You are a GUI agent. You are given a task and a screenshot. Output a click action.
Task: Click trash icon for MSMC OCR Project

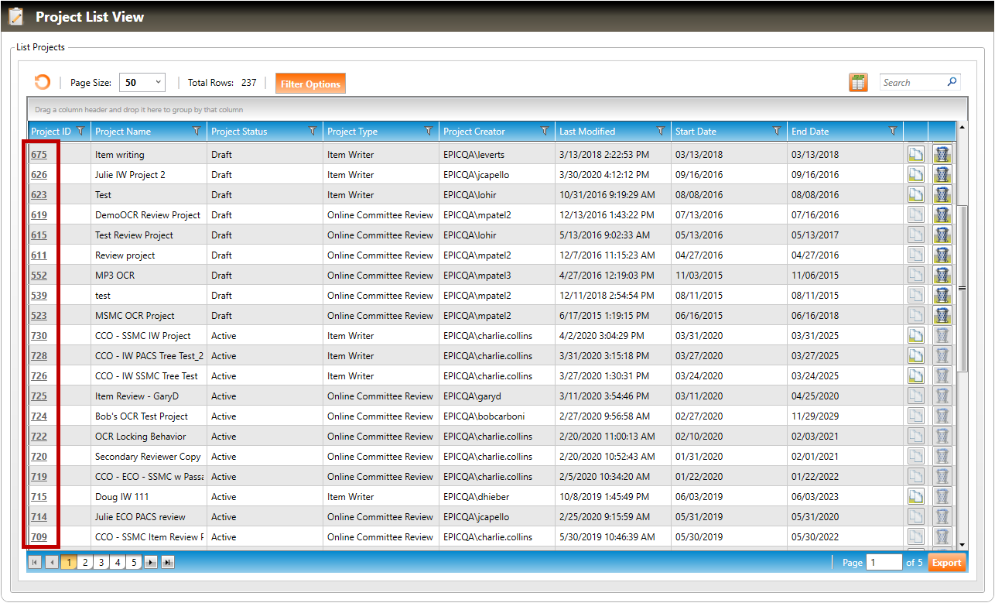[942, 316]
